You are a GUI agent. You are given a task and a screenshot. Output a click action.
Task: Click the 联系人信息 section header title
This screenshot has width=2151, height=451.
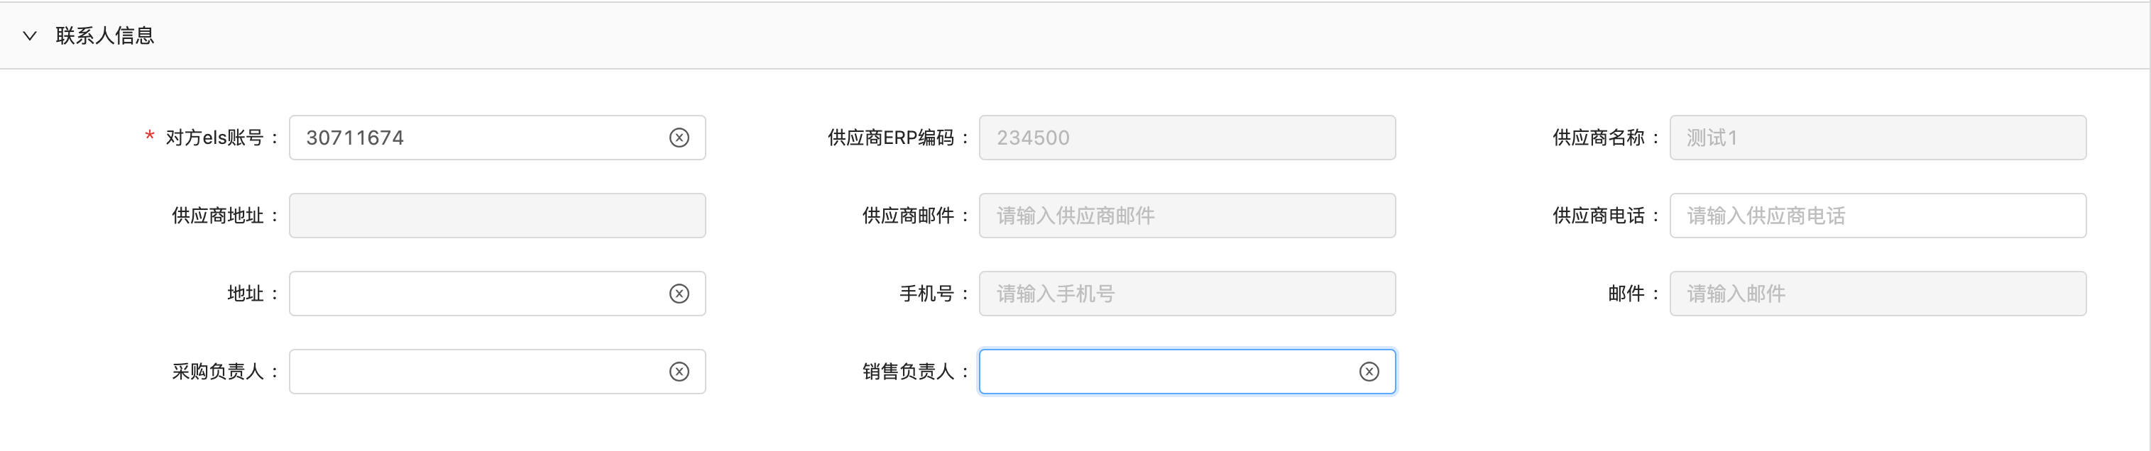click(105, 36)
